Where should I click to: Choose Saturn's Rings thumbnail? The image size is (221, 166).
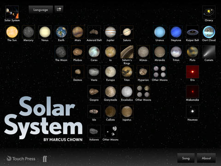coord(127,52)
